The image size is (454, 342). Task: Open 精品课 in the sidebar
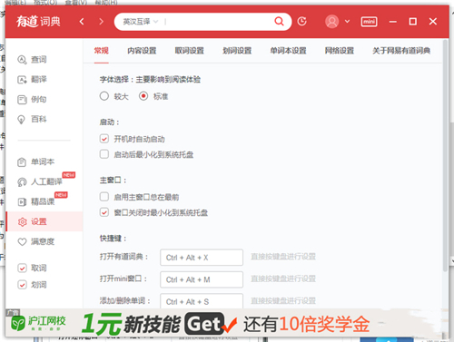(35, 201)
